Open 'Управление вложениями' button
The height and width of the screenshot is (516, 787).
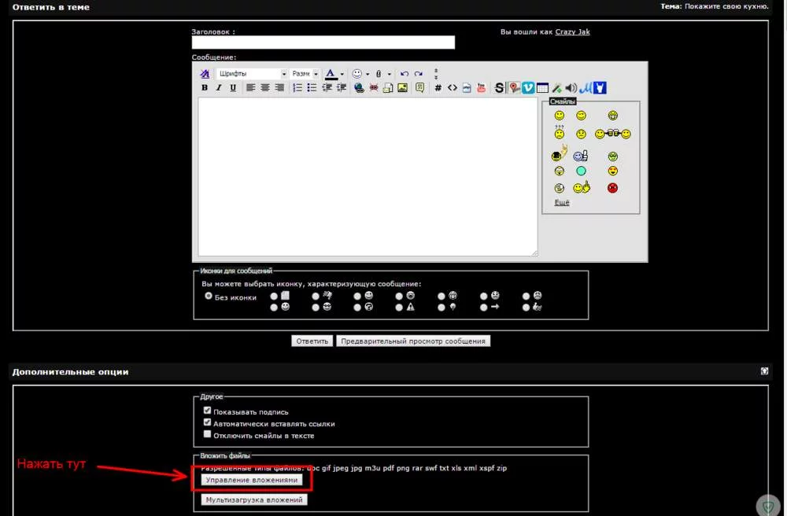coord(252,480)
